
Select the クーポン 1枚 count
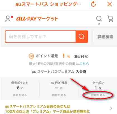(98, 88)
